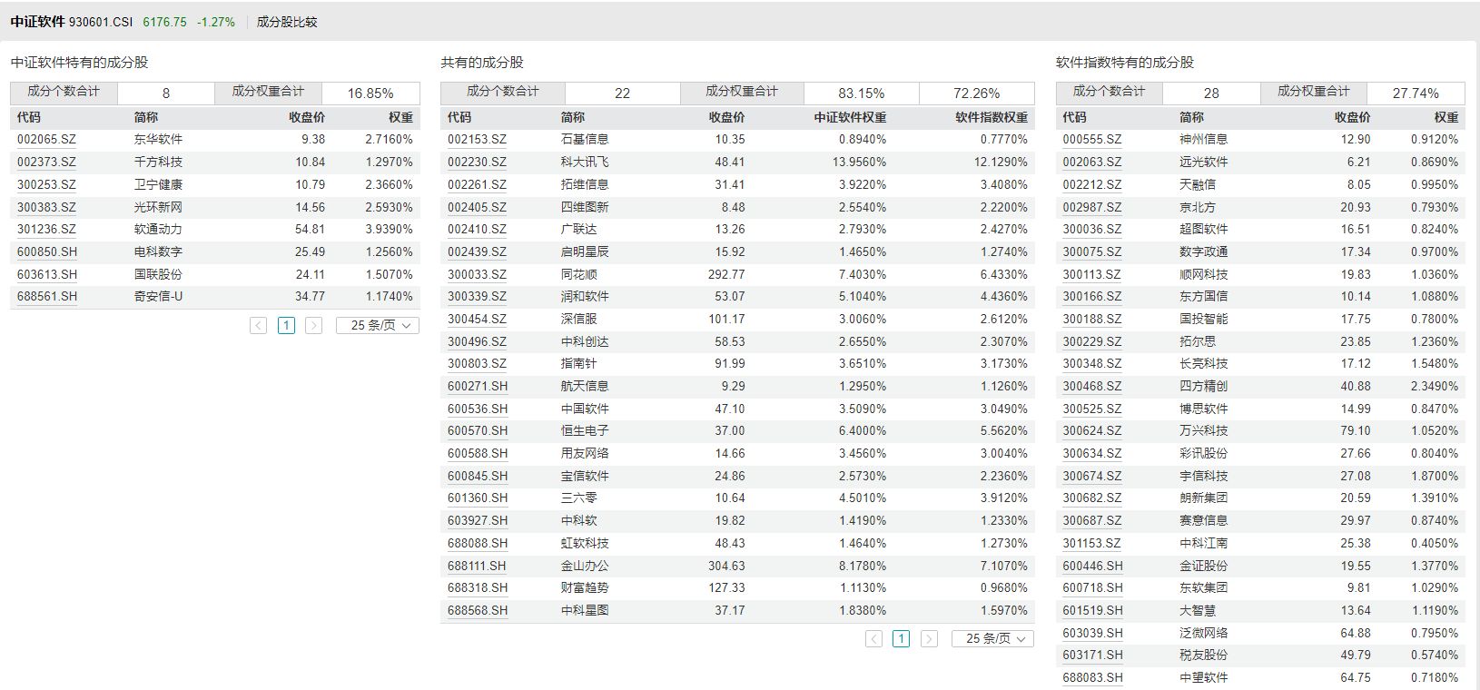Open stock code 600850.SH link
Screen dimensions: 1480x690
tap(47, 252)
